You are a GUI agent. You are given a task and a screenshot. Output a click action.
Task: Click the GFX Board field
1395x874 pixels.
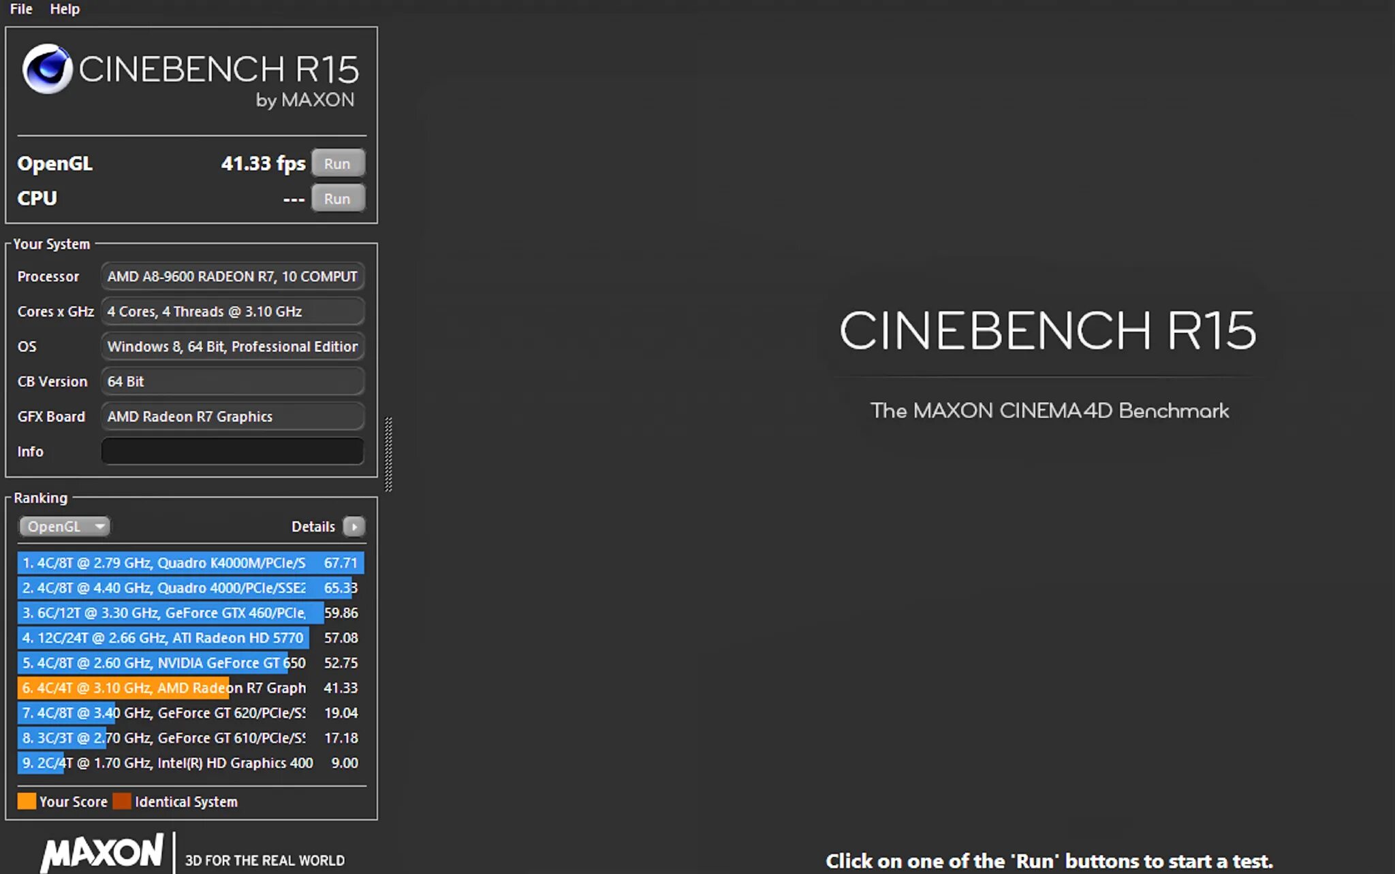[x=232, y=417]
